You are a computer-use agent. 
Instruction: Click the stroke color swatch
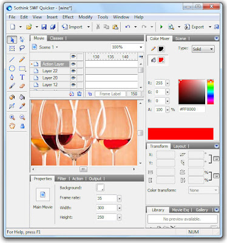(x=161, y=49)
